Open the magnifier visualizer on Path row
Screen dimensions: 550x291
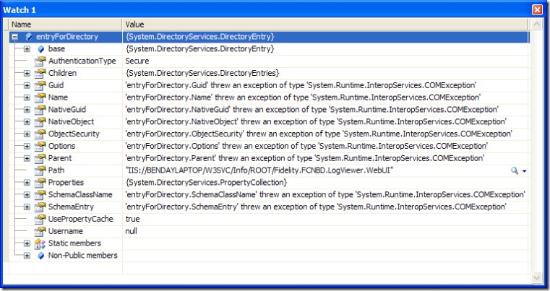point(514,170)
